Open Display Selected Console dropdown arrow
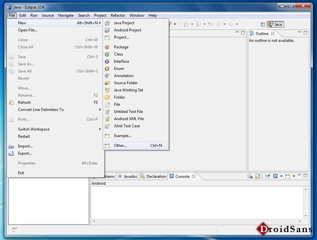 281,176
